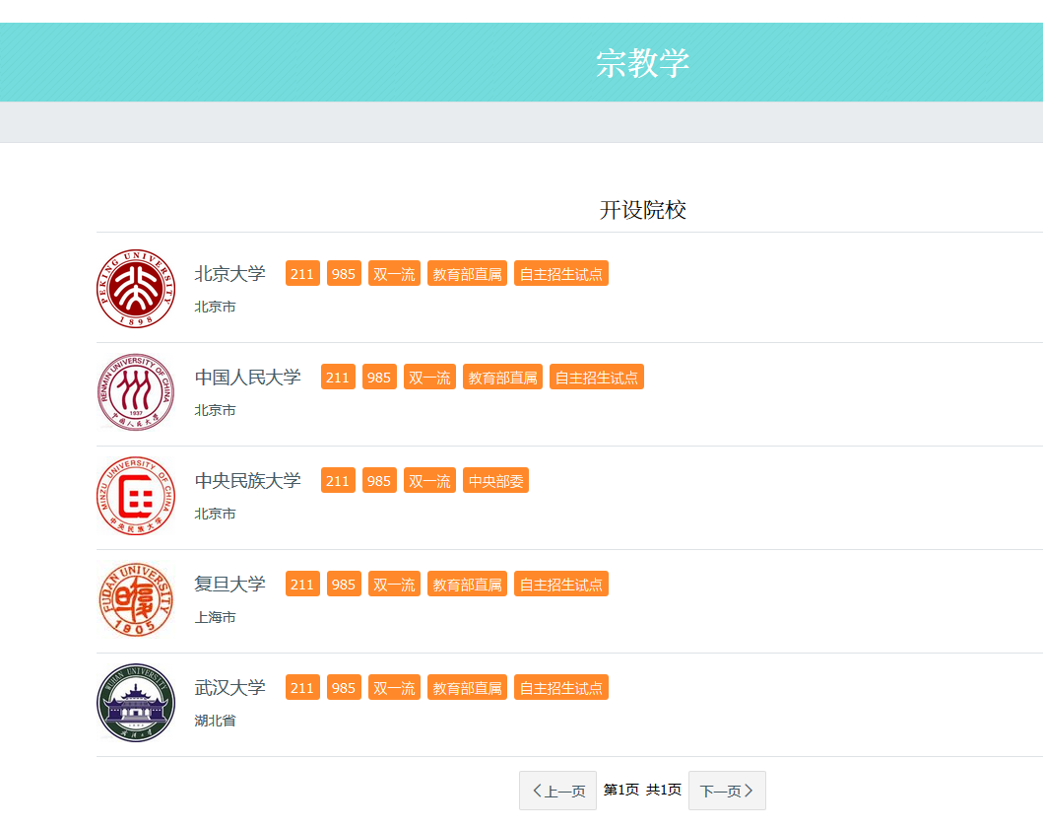Open the 北京大学 school link
Viewport: 1043px width, 828px height.
click(x=229, y=274)
